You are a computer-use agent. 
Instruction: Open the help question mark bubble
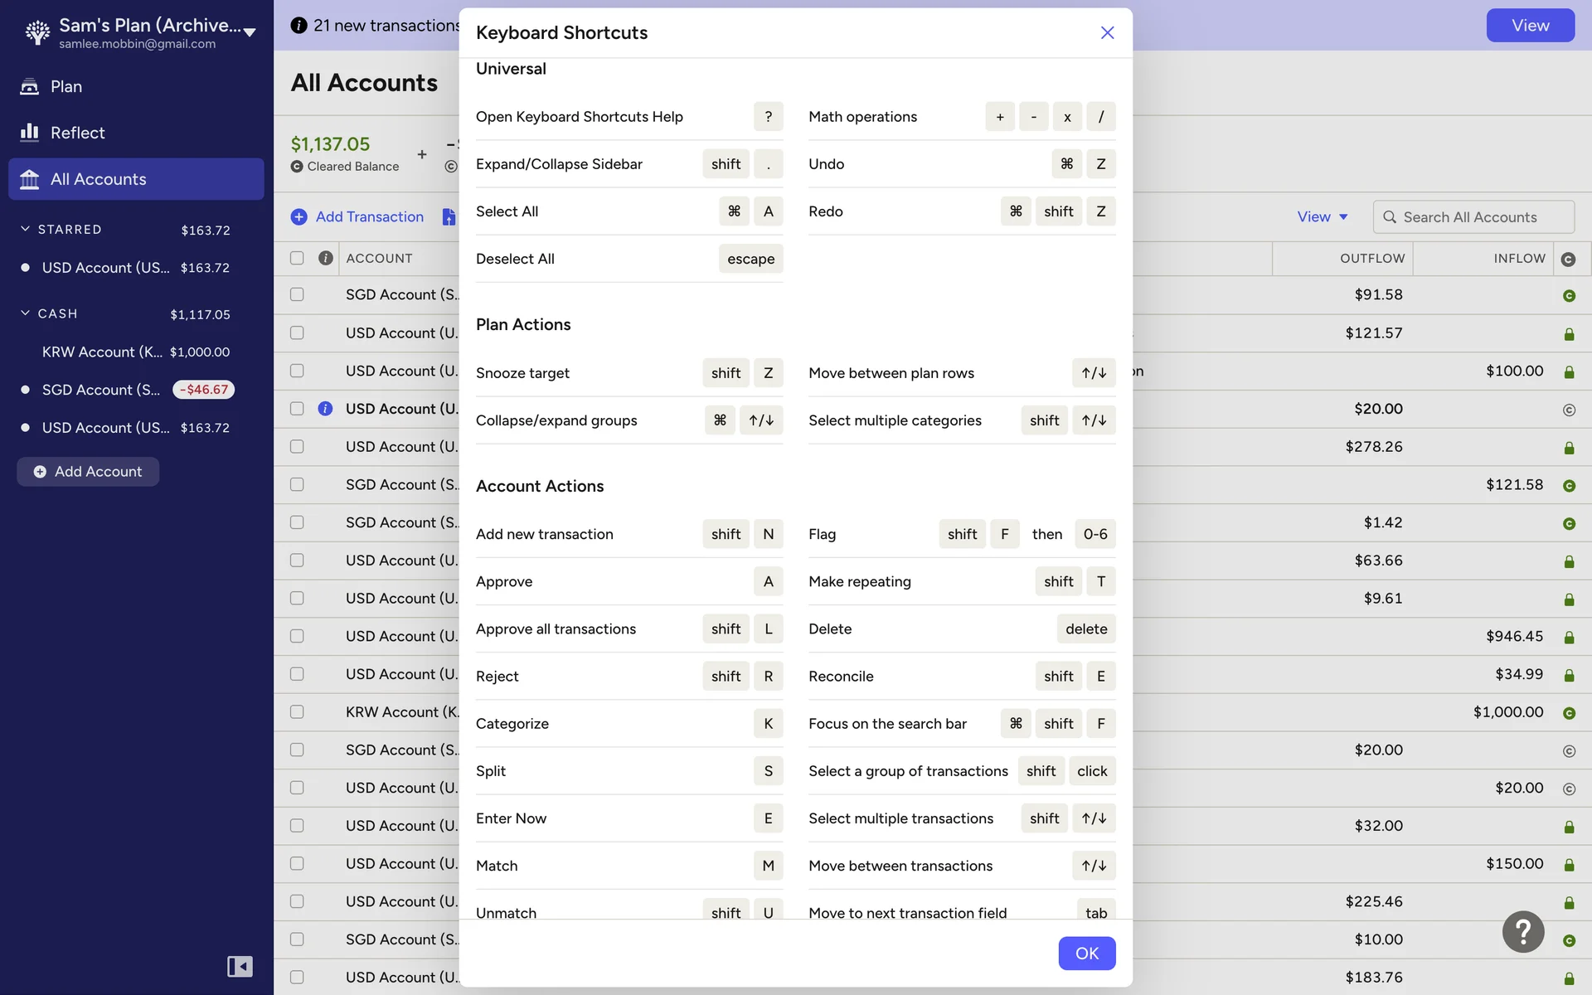point(1523,932)
